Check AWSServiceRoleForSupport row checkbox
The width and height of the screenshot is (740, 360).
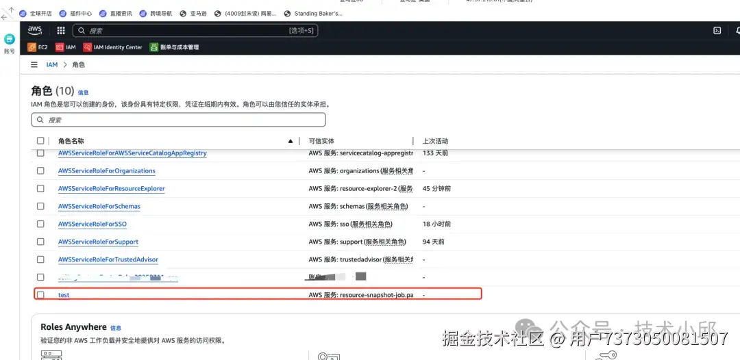[x=40, y=242]
